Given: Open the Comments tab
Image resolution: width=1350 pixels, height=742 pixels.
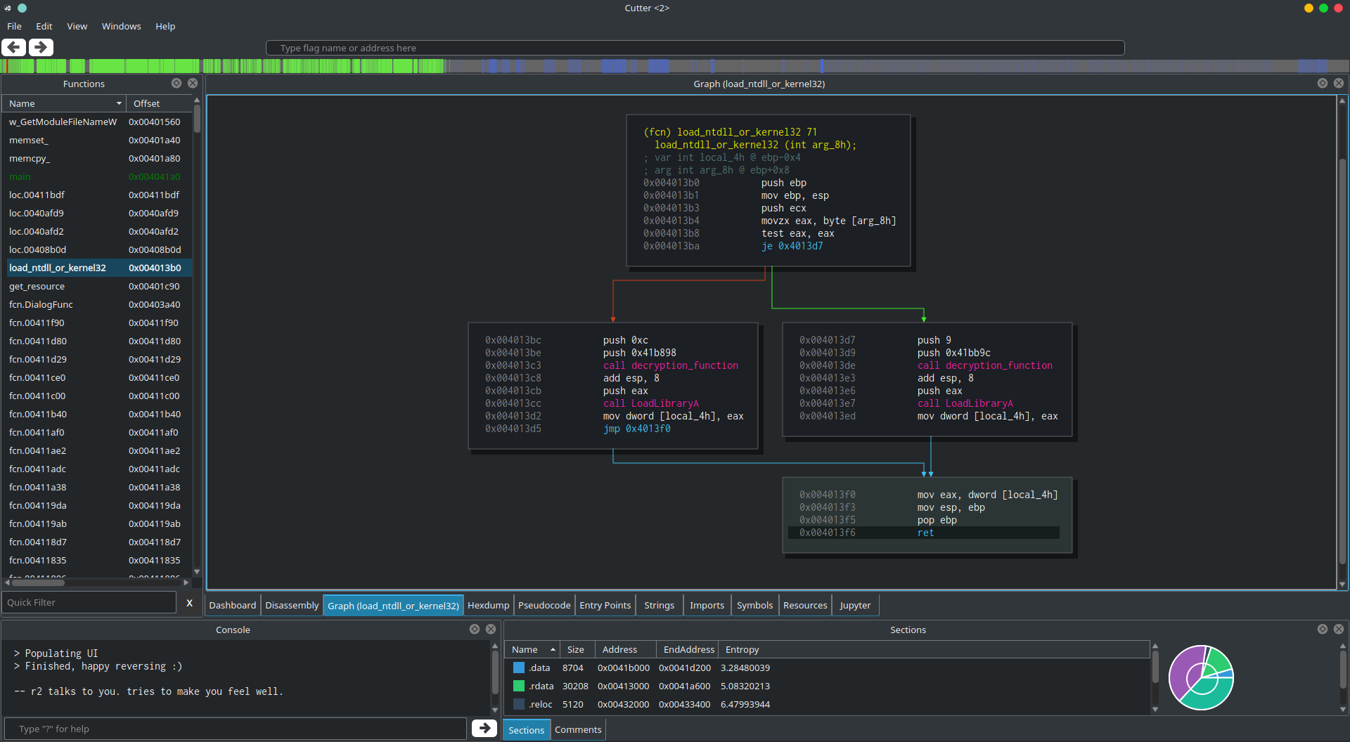Looking at the screenshot, I should coord(577,729).
